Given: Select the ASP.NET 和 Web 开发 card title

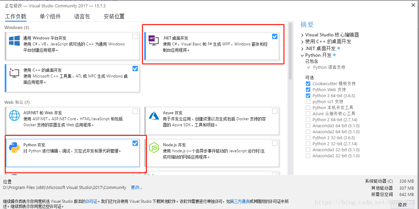Looking at the screenshot, I should coord(43,113).
